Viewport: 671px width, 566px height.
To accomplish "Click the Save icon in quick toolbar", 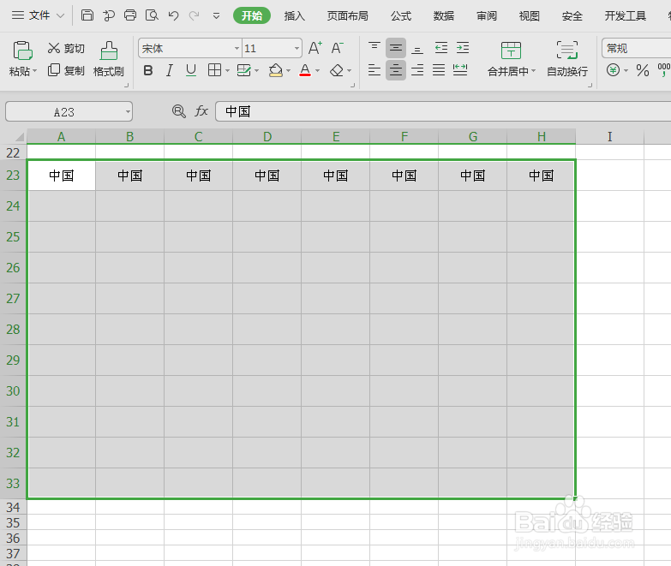I will 87,15.
